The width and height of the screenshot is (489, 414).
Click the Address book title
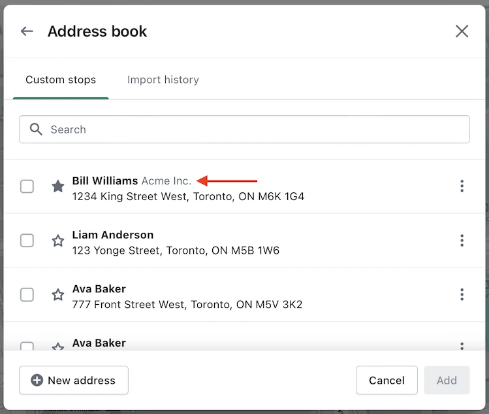point(97,31)
